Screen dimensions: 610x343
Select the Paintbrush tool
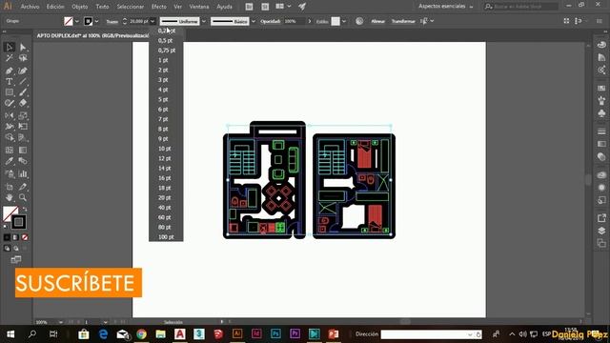pos(23,92)
